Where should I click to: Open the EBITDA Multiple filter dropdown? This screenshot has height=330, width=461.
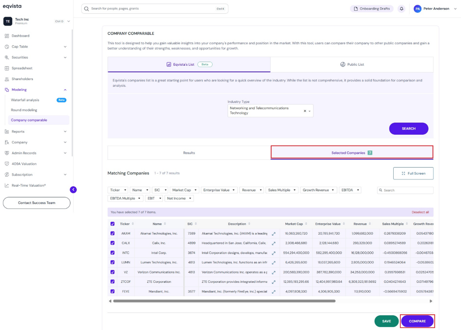click(125, 199)
